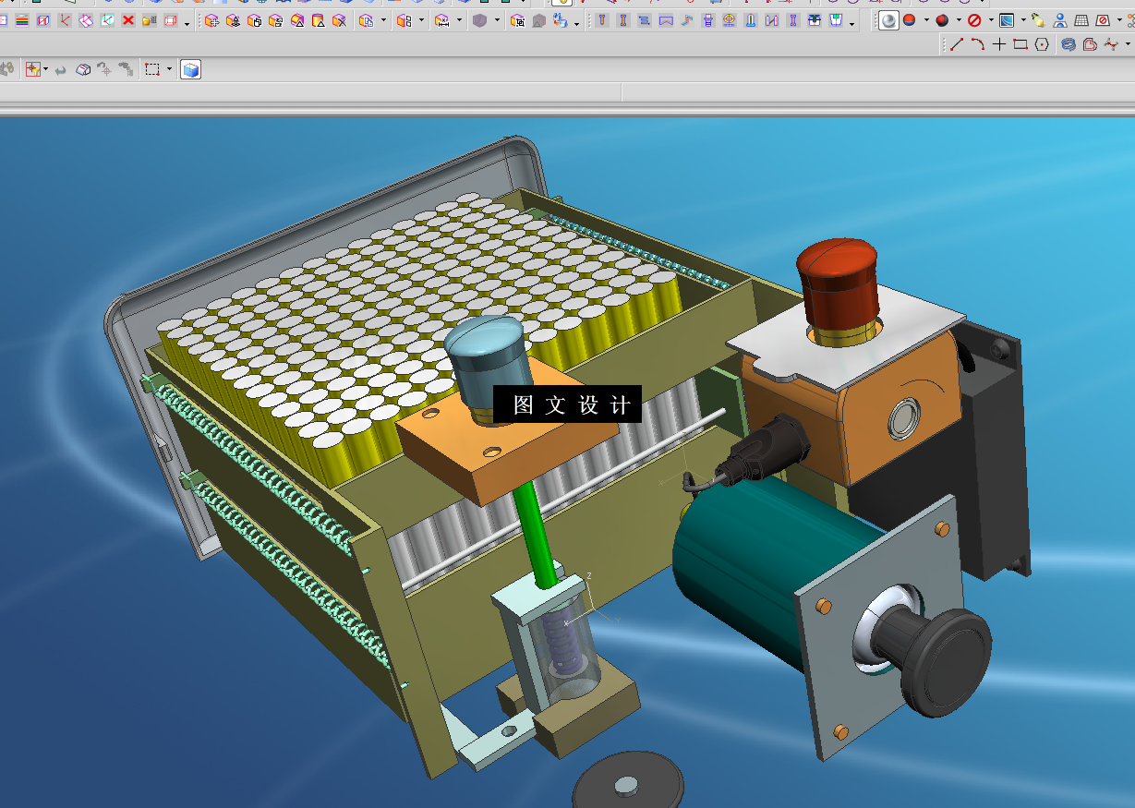This screenshot has height=808, width=1135.
Task: Select the Point plus-sign tool
Action: click(999, 43)
